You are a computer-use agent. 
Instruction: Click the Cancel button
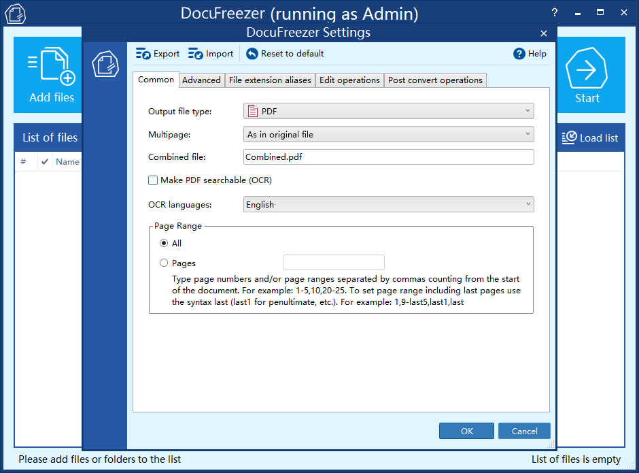coord(524,431)
